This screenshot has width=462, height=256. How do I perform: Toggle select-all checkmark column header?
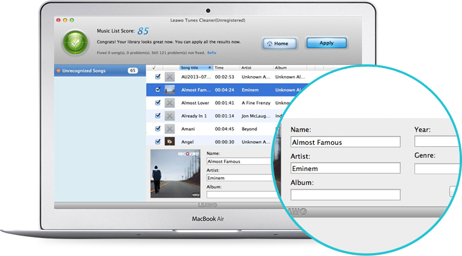coord(154,67)
